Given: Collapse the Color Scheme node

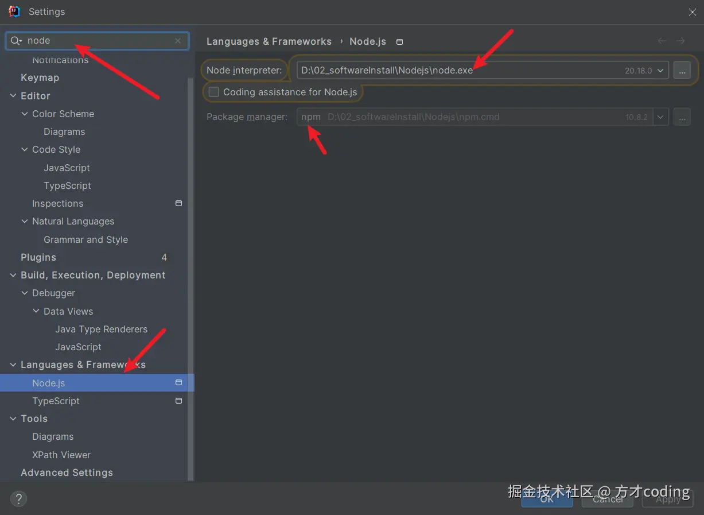Looking at the screenshot, I should (25, 114).
